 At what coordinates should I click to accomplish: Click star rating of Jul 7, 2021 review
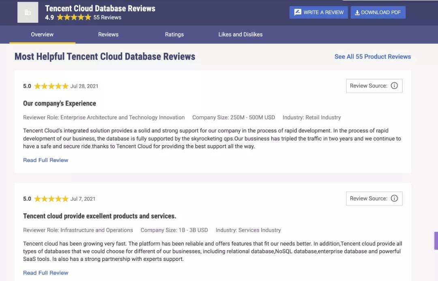tap(51, 199)
